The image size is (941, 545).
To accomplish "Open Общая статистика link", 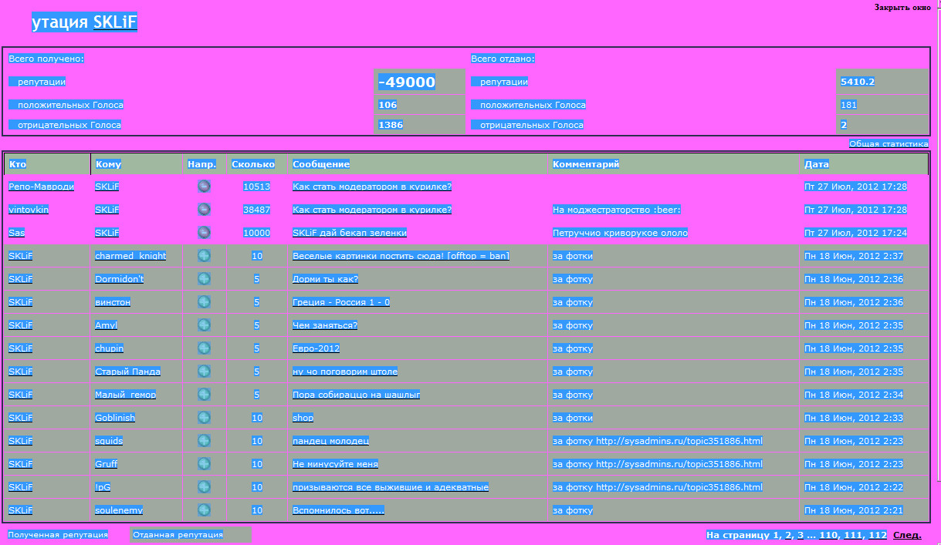I will (x=889, y=143).
